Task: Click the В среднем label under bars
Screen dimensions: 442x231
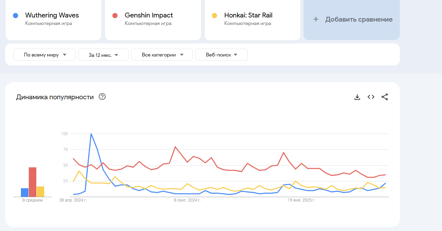Action: tap(33, 200)
